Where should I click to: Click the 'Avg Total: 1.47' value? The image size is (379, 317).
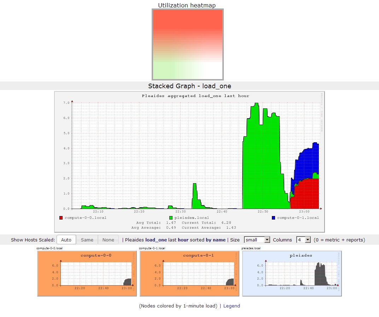click(156, 223)
